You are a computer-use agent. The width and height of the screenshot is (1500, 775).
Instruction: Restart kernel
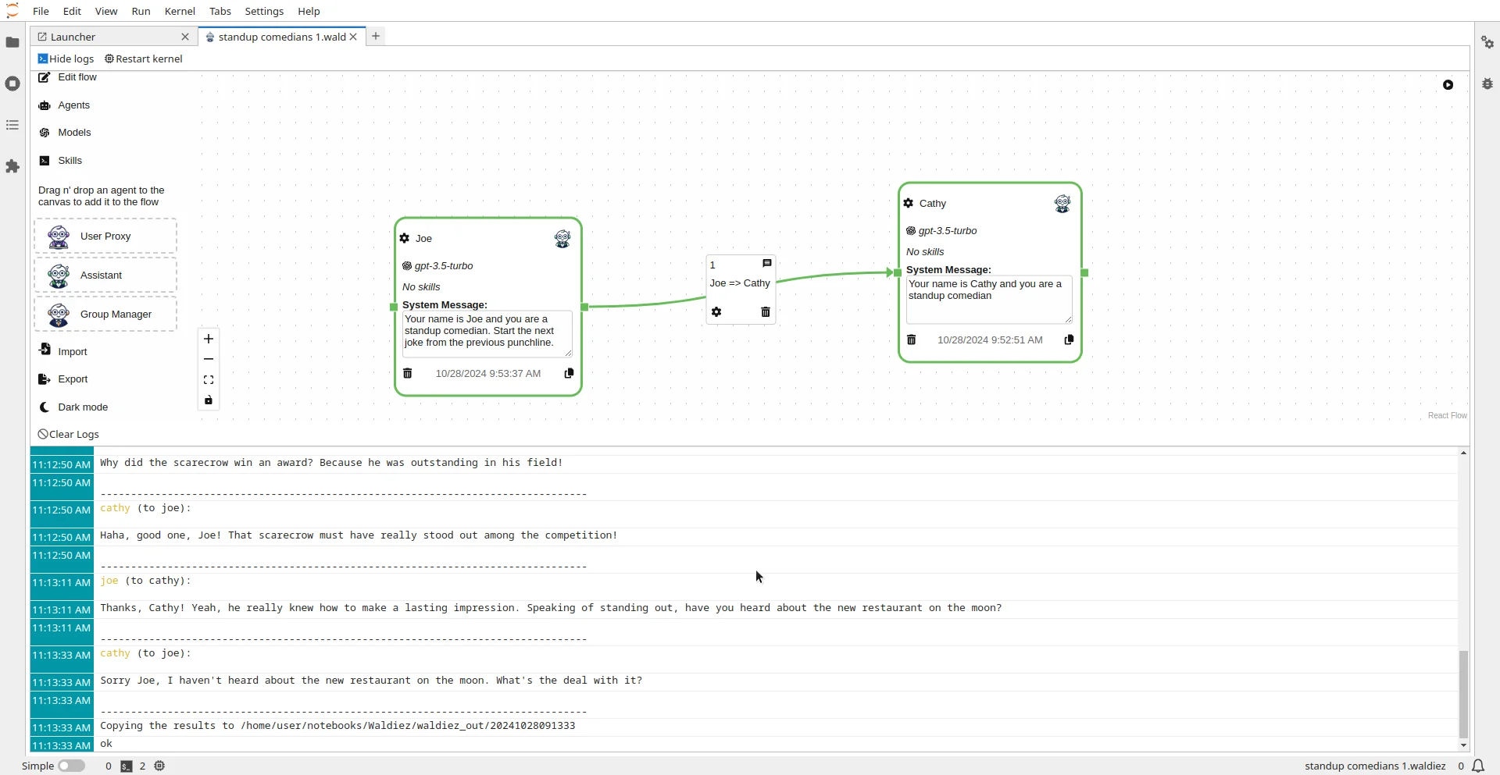(144, 59)
